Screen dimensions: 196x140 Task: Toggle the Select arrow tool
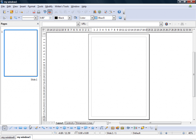coord(5,128)
